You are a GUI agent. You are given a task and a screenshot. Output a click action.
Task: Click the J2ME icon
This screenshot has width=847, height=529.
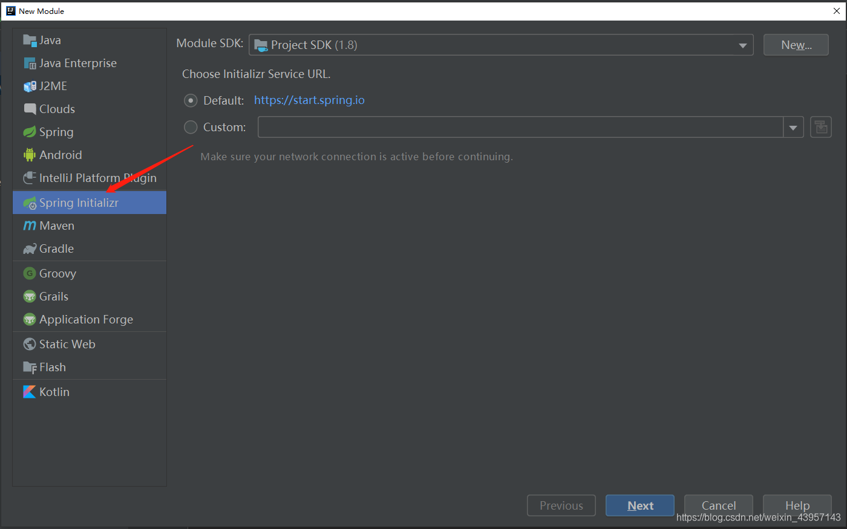pyautogui.click(x=30, y=86)
